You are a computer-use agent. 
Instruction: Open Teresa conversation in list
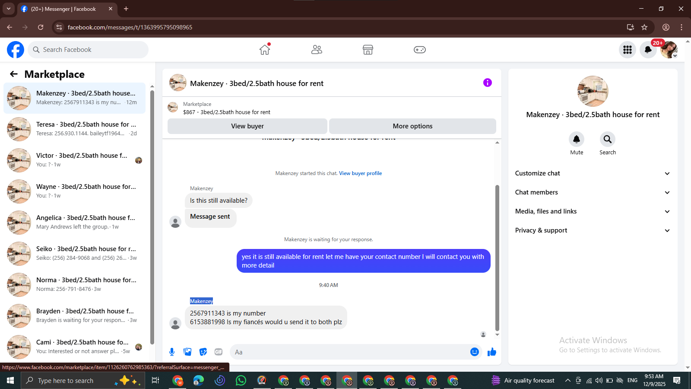coord(74,129)
